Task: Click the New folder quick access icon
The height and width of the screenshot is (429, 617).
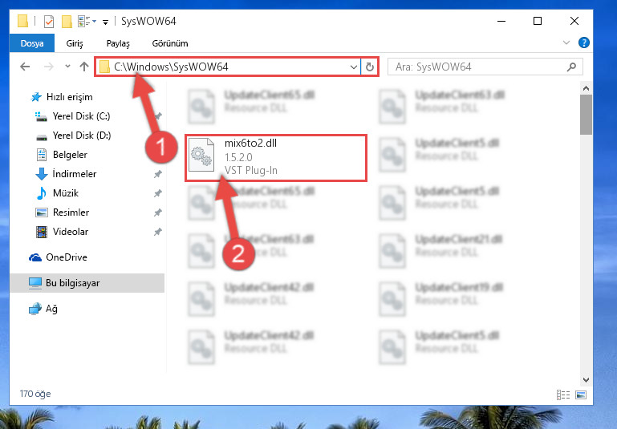Action: coord(67,21)
